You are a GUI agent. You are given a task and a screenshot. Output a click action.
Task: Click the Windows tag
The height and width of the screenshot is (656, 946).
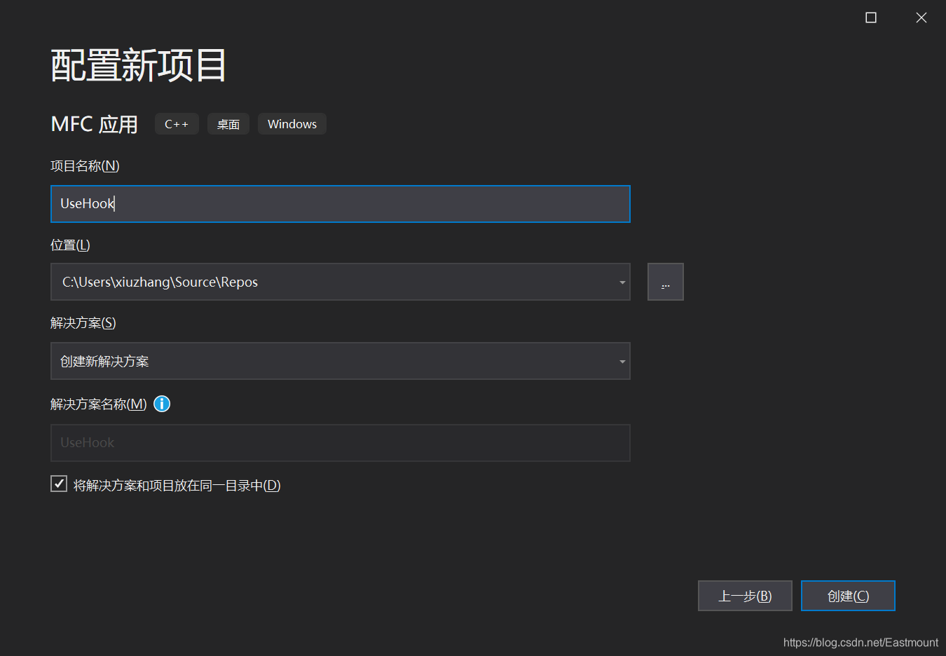(x=292, y=124)
